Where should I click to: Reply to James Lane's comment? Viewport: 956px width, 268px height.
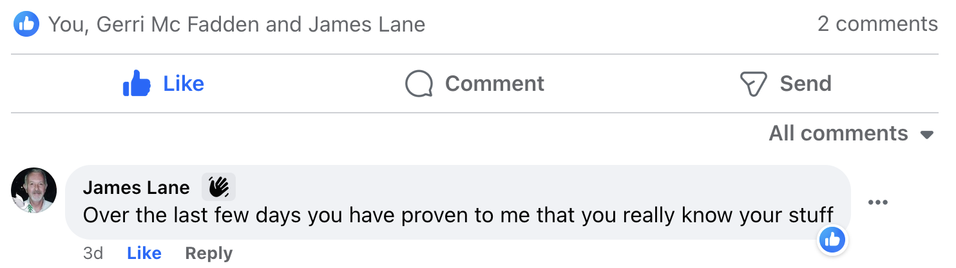pyautogui.click(x=209, y=254)
